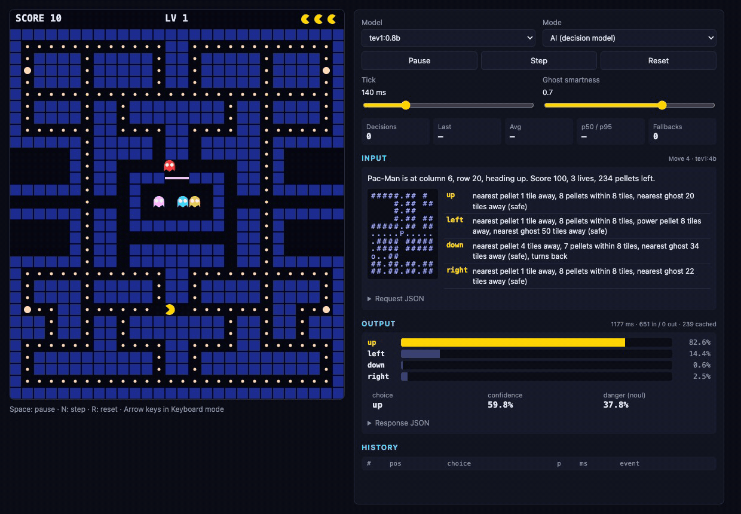741x514 pixels.
Task: Click the latency and token stats line
Action: (x=663, y=325)
